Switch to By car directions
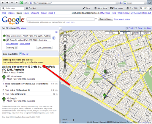Viewport: 152px width, 124px height. (25, 54)
